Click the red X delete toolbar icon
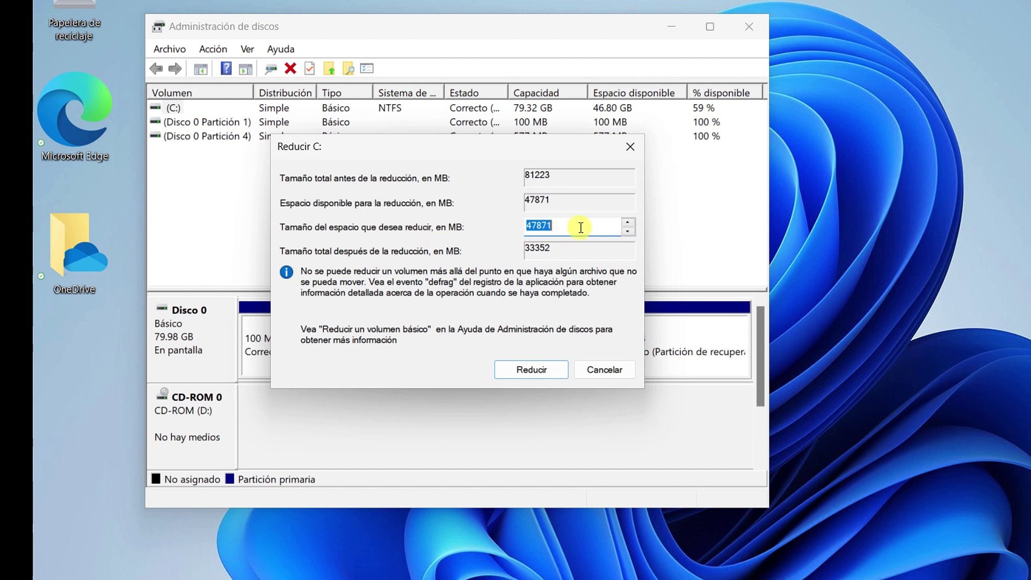This screenshot has width=1031, height=580. (291, 69)
